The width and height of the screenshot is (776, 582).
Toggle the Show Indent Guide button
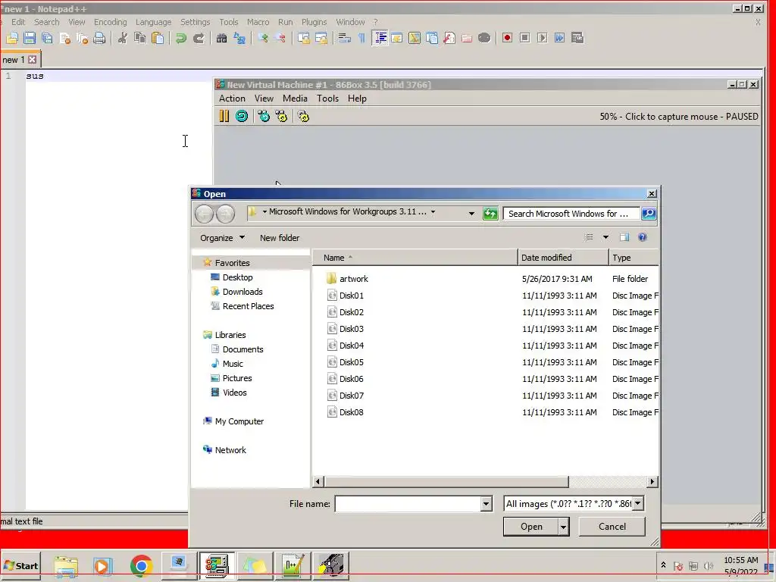380,38
